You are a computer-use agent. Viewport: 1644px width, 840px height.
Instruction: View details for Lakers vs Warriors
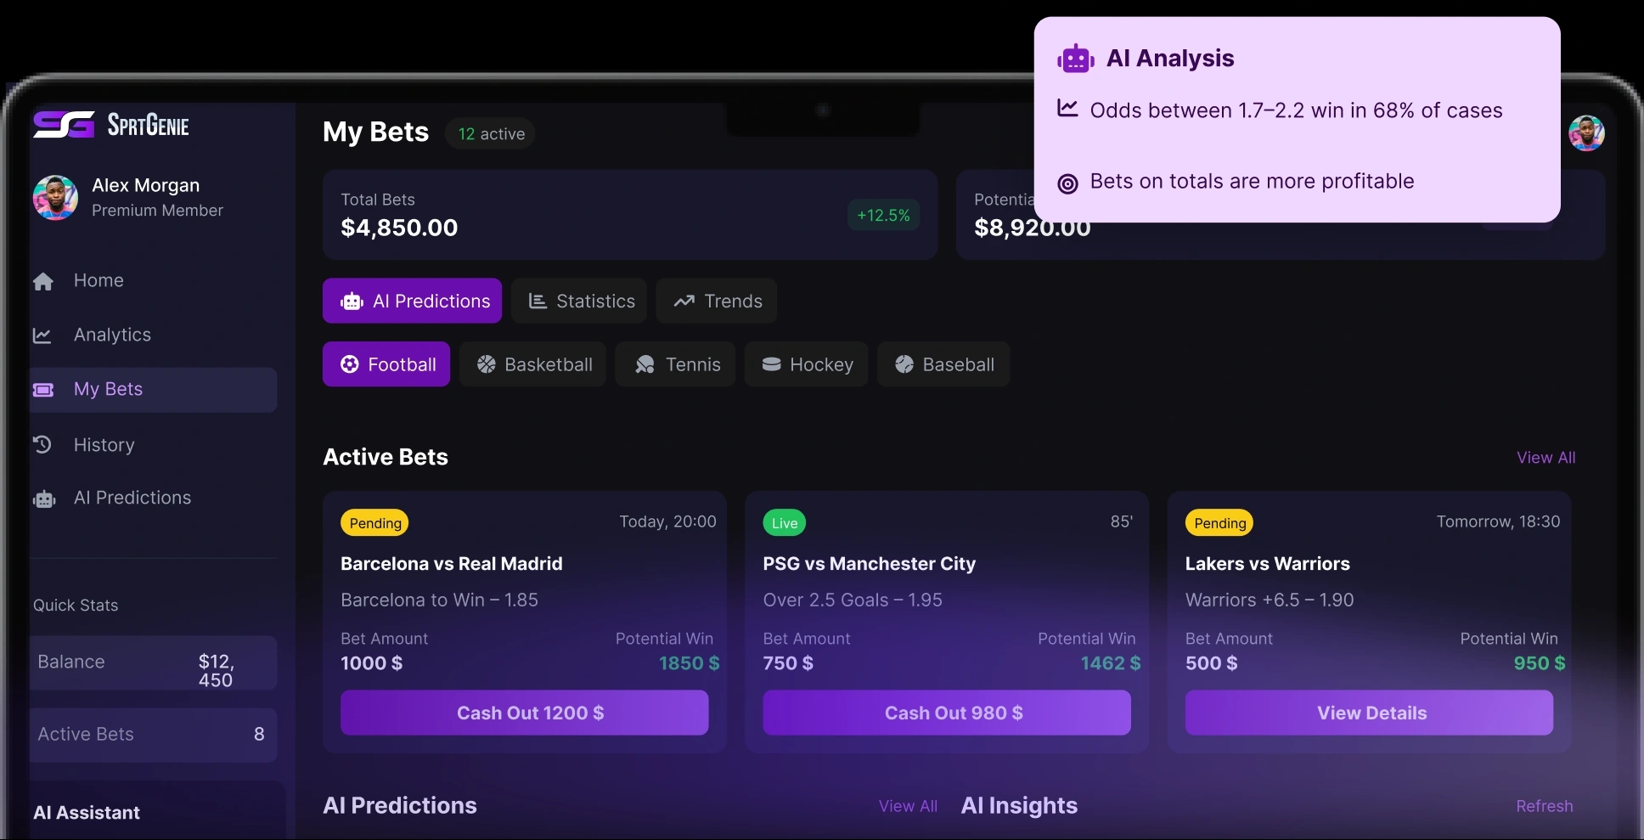coord(1369,713)
